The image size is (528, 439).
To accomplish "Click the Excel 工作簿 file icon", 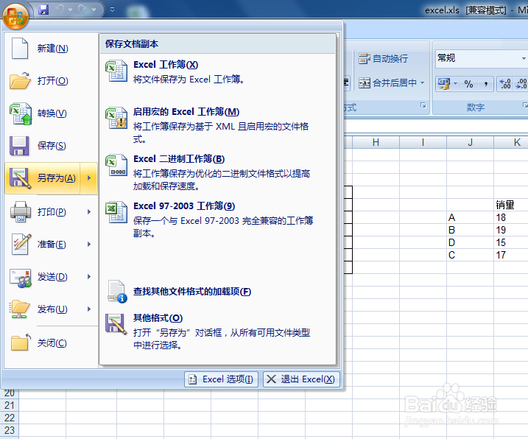I will click(116, 71).
